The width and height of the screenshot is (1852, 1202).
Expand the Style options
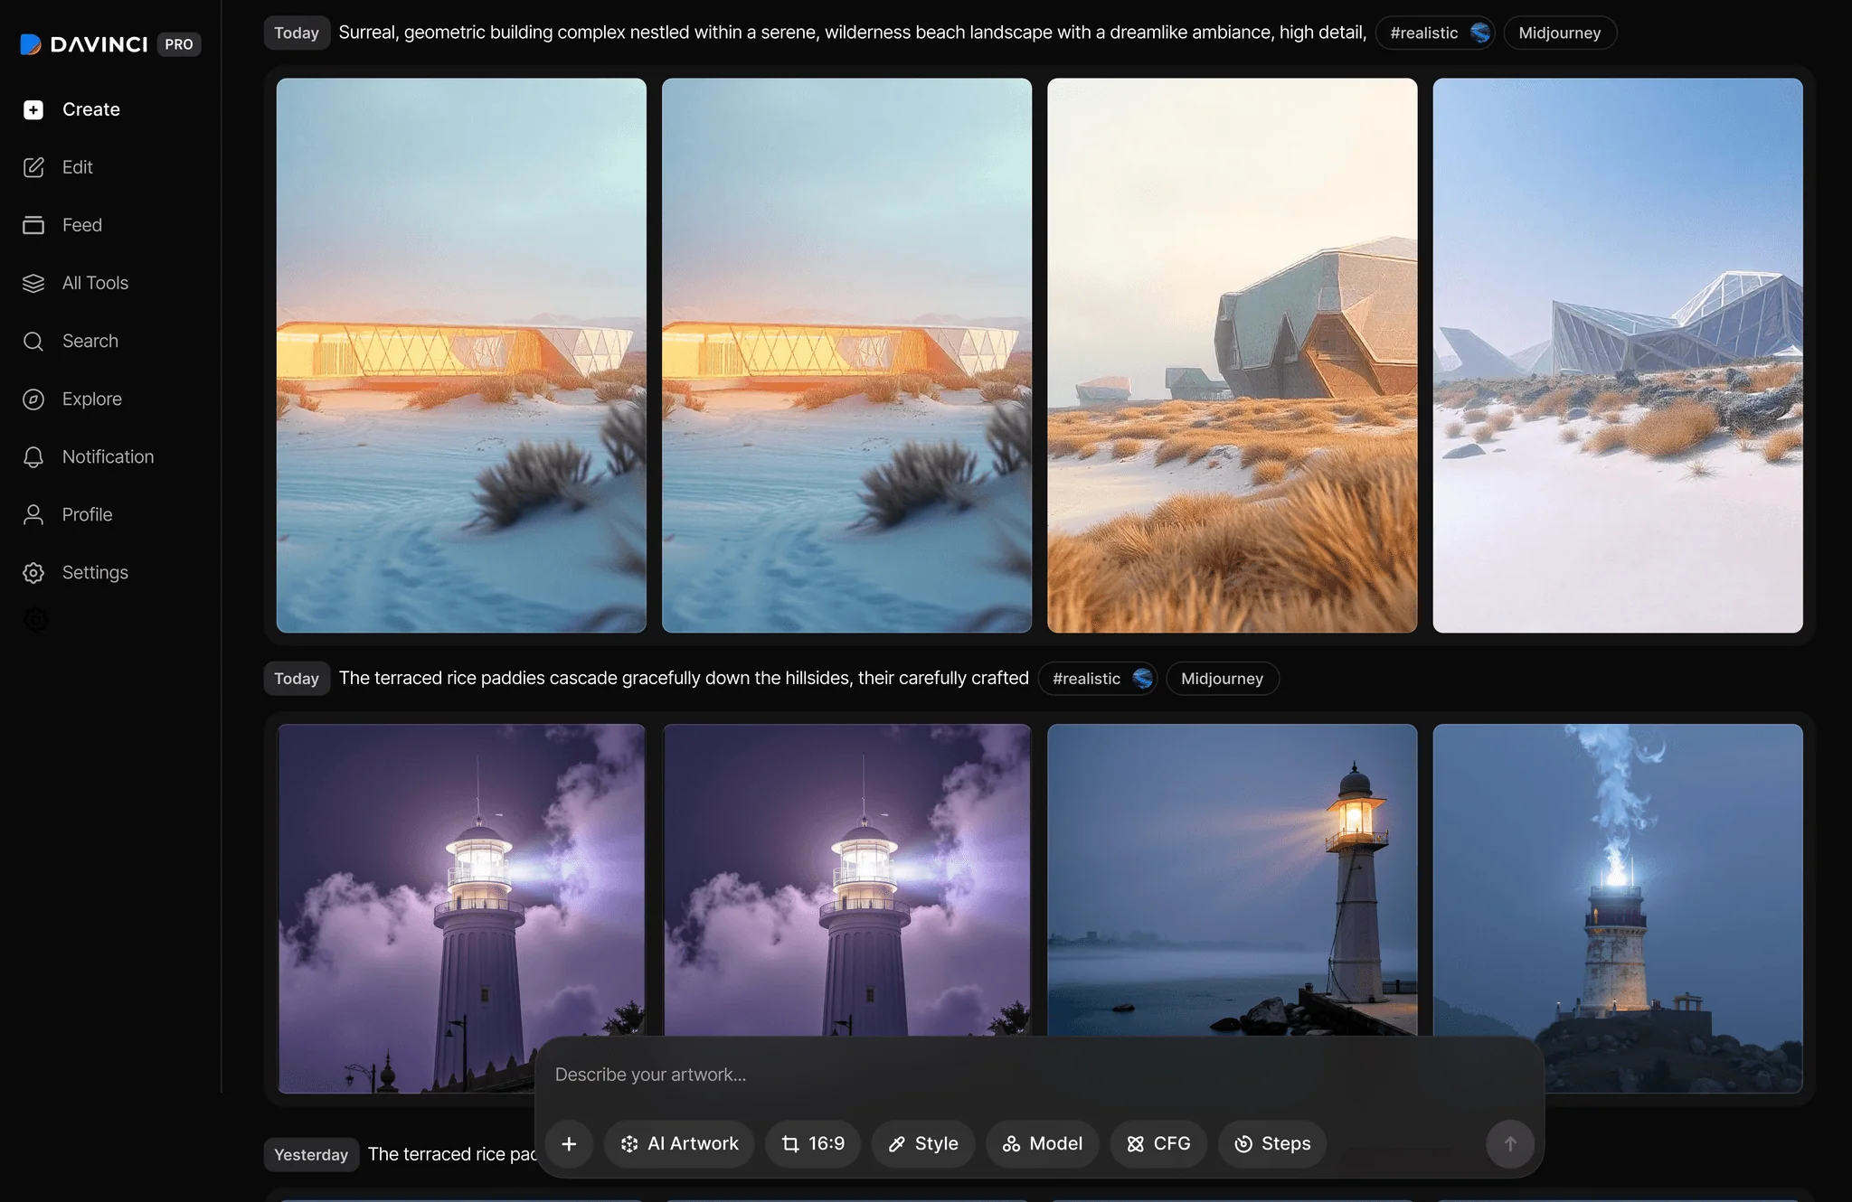click(922, 1144)
